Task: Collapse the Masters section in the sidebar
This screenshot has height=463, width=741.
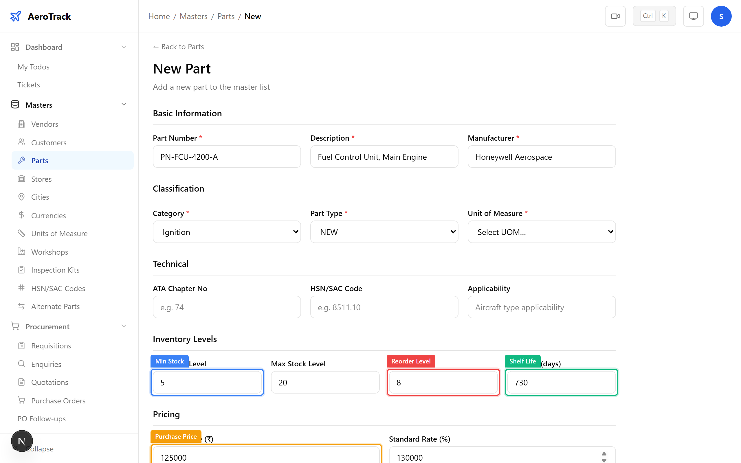Action: pyautogui.click(x=124, y=104)
